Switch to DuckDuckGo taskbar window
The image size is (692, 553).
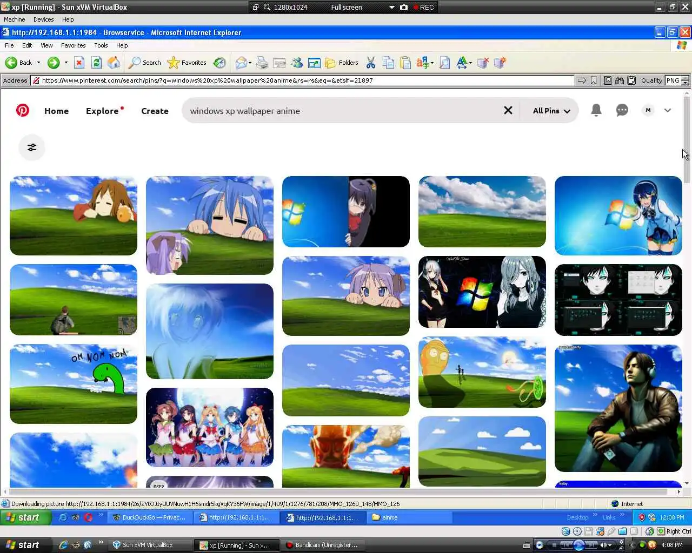click(x=149, y=517)
